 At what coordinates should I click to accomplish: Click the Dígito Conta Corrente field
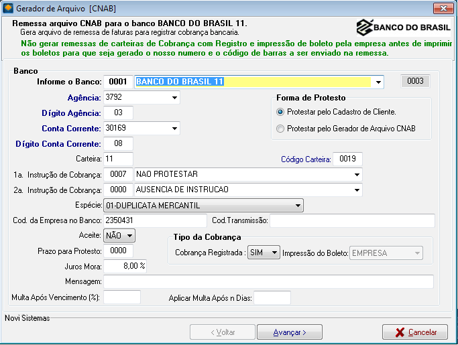coord(118,143)
